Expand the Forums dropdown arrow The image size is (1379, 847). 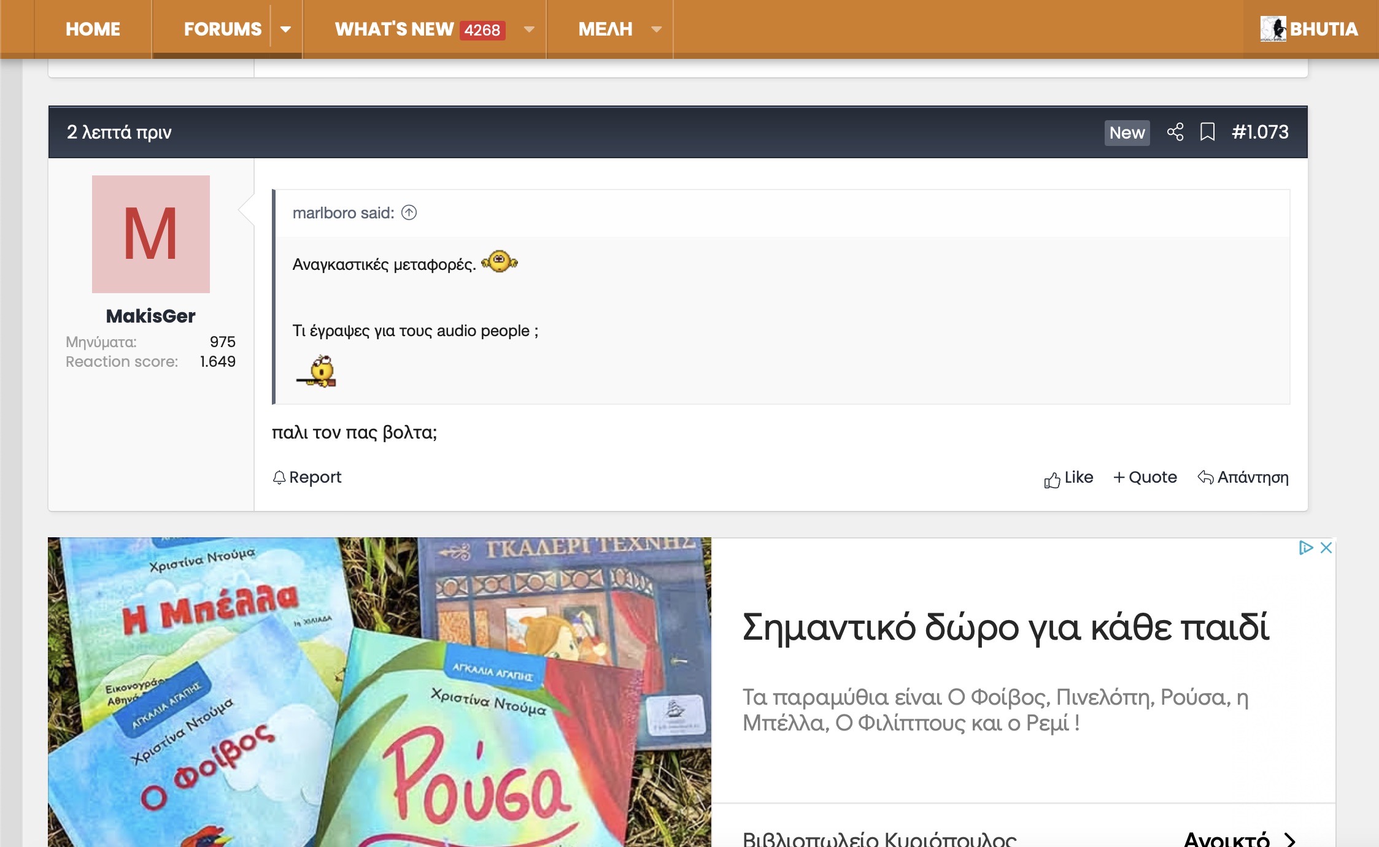(285, 29)
